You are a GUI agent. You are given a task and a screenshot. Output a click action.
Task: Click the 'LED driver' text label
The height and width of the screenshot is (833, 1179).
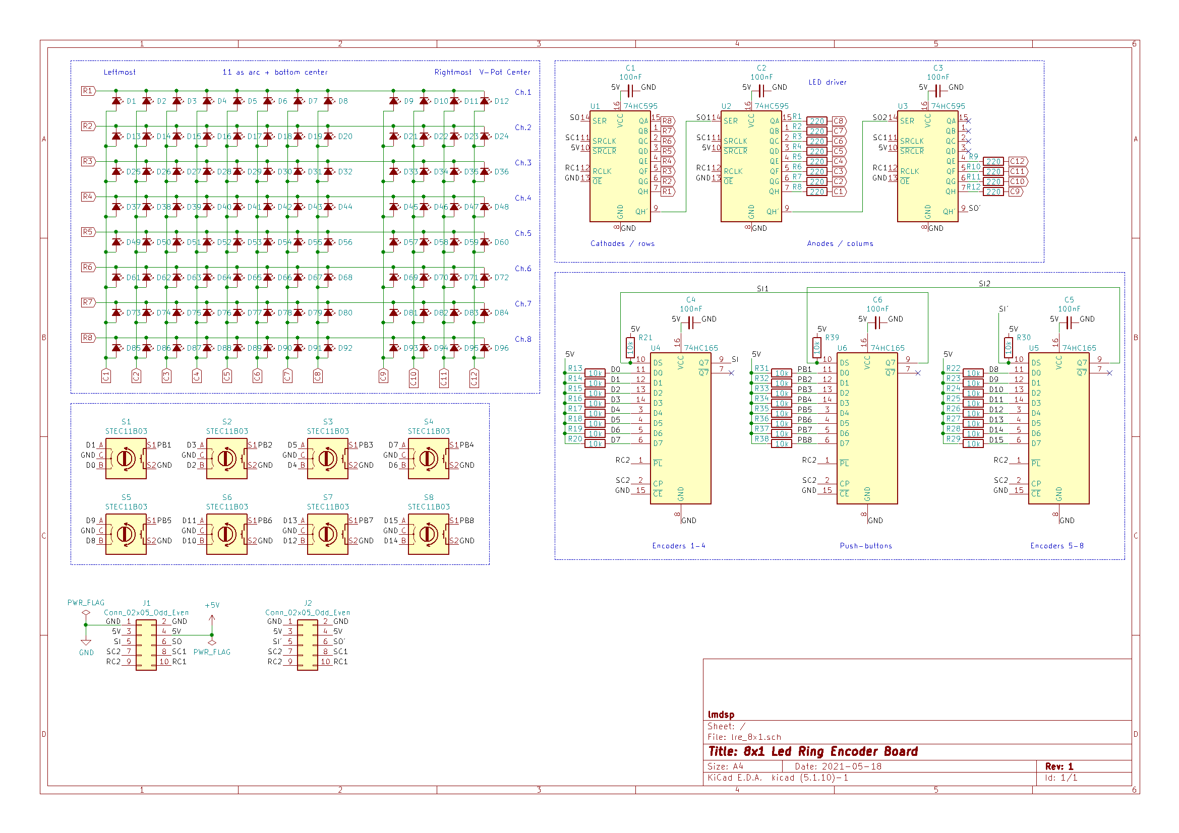pyautogui.click(x=827, y=82)
